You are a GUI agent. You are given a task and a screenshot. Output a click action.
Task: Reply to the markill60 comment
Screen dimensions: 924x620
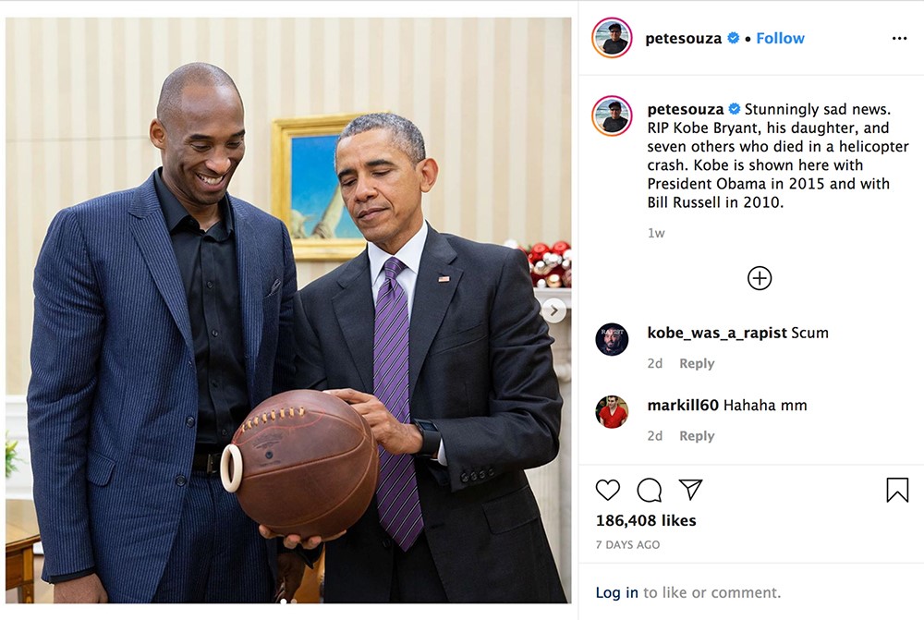tap(697, 436)
